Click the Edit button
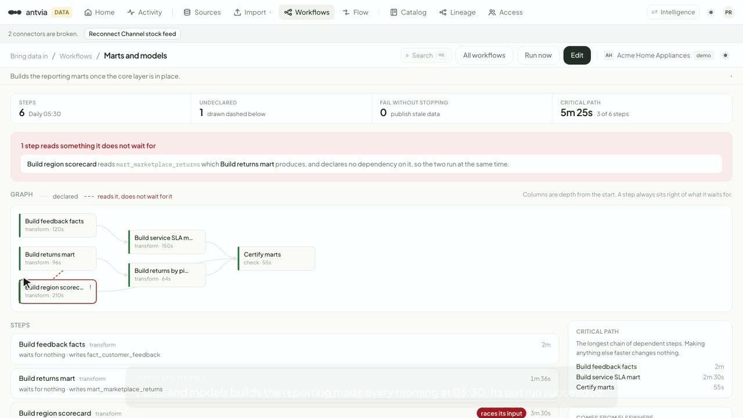The image size is (743, 418). pyautogui.click(x=577, y=55)
